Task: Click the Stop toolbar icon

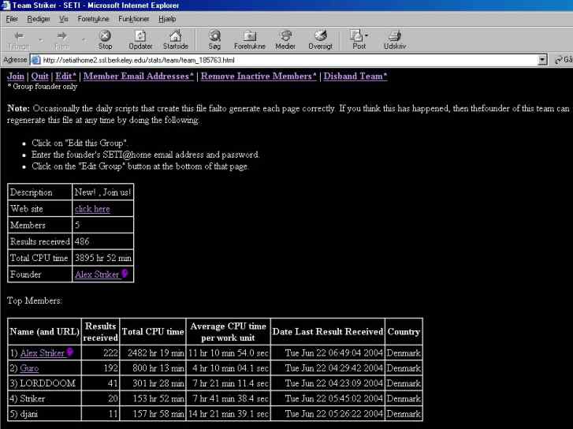Action: [x=105, y=35]
